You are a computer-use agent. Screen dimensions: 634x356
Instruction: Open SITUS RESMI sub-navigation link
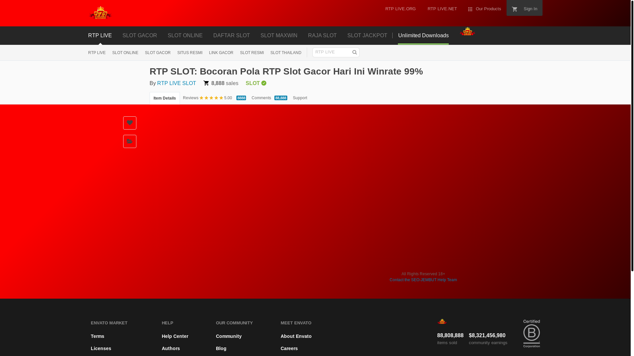190,53
